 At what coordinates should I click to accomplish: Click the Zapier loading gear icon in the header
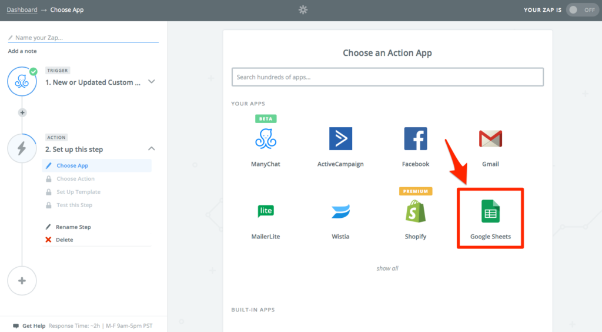click(x=303, y=9)
